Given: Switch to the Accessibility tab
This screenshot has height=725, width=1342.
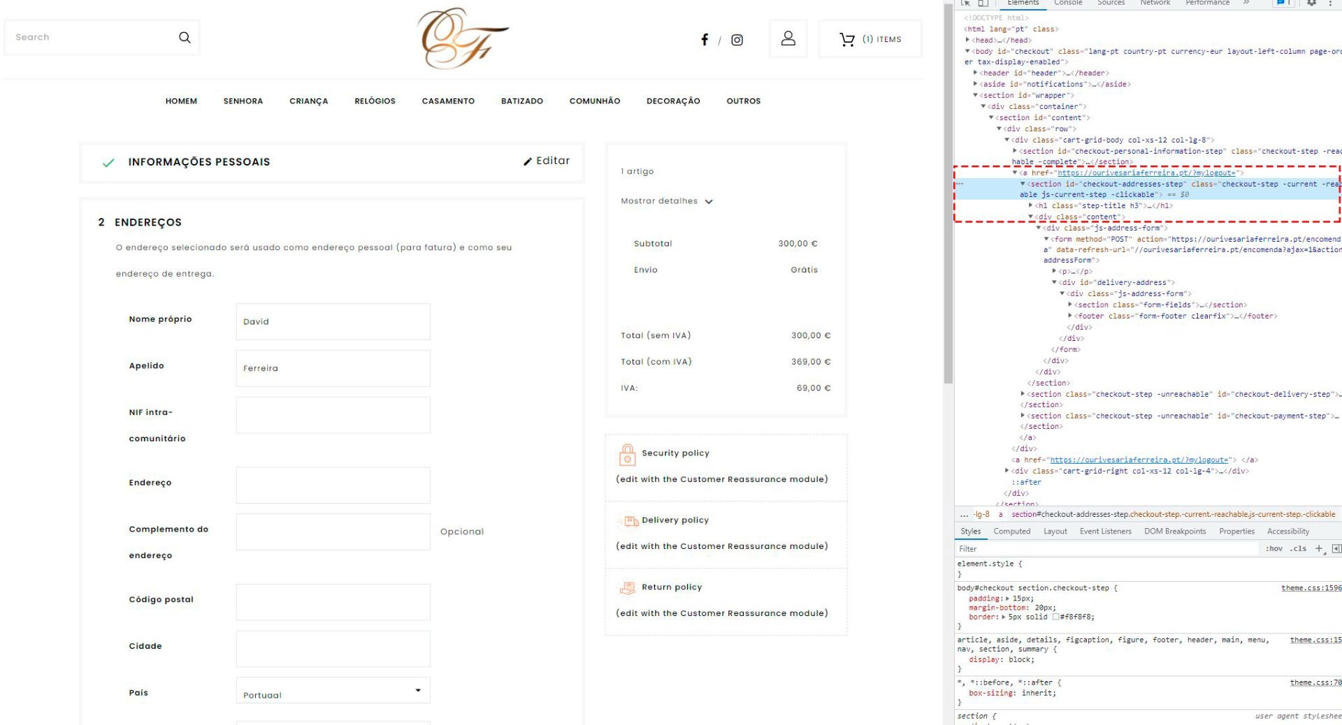Looking at the screenshot, I should click(x=1288, y=532).
